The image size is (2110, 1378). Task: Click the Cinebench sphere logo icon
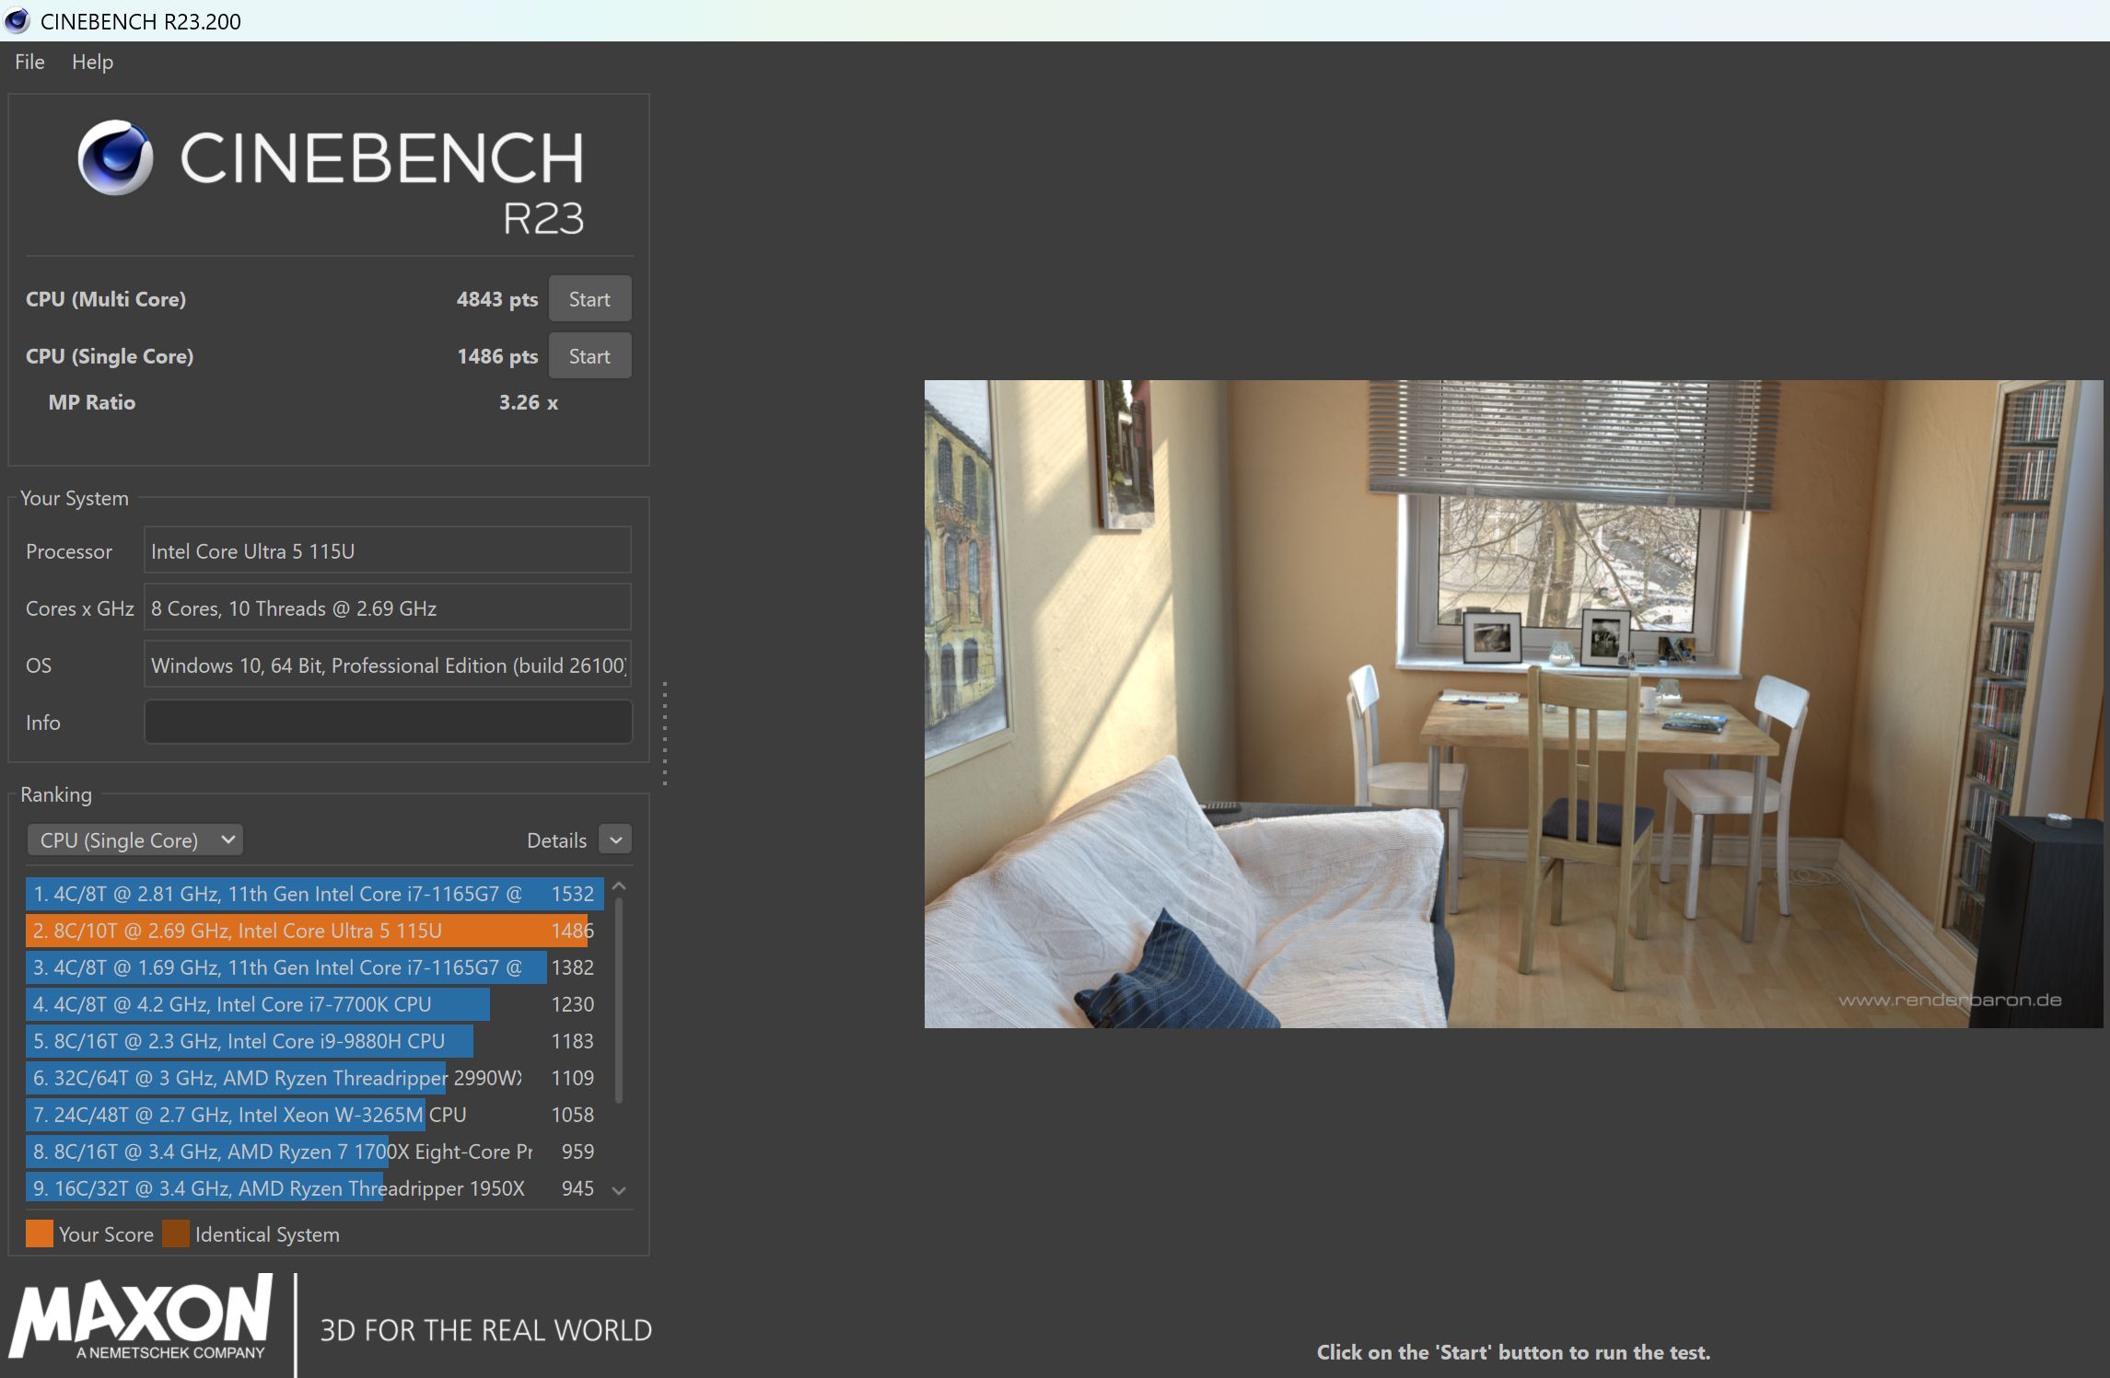[x=115, y=157]
